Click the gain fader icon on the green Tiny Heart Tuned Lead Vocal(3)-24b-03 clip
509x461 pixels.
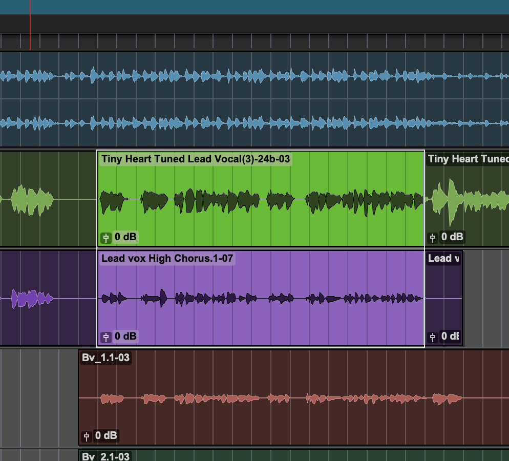point(106,237)
